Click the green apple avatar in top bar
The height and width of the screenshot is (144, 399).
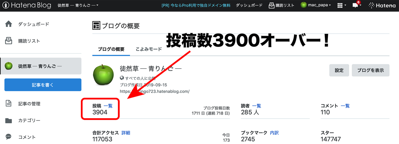pos(304,5)
